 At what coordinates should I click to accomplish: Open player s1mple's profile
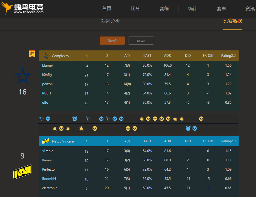tap(48, 151)
